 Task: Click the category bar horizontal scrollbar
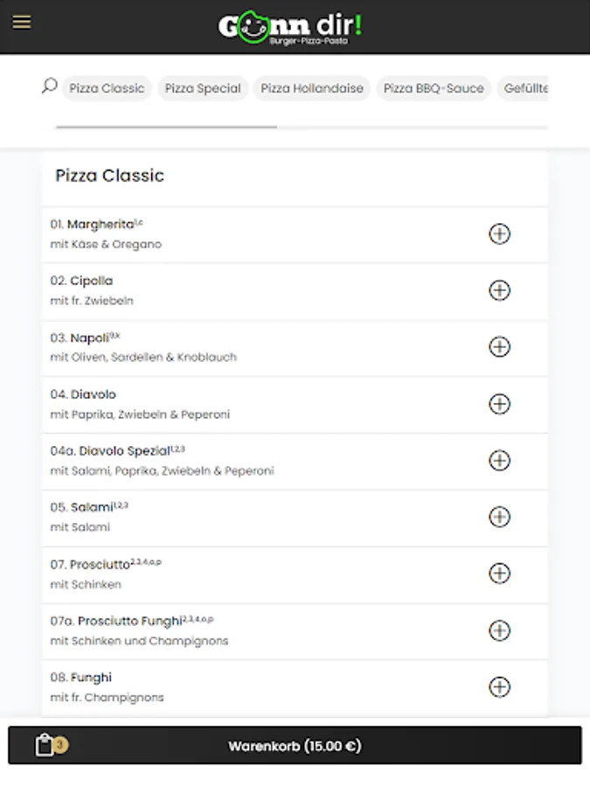[166, 127]
